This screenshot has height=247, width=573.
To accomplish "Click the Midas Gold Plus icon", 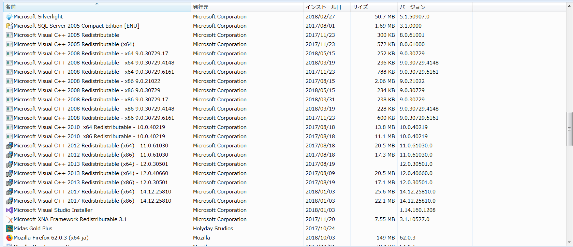I will 9,229.
